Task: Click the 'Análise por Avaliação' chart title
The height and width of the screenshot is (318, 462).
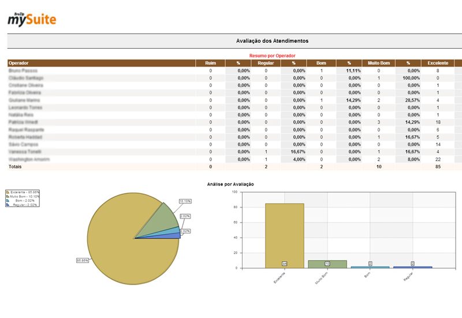Action: pyautogui.click(x=230, y=184)
